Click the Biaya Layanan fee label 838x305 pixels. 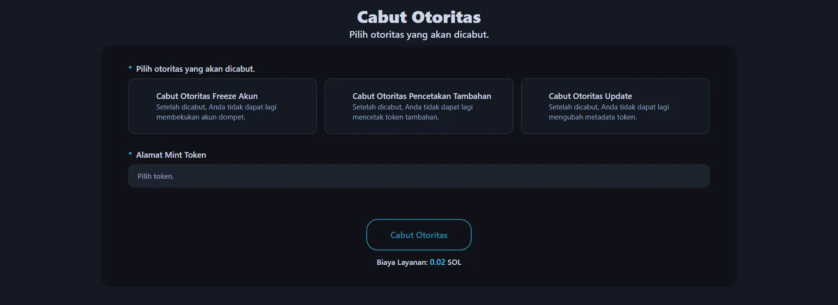coord(402,262)
